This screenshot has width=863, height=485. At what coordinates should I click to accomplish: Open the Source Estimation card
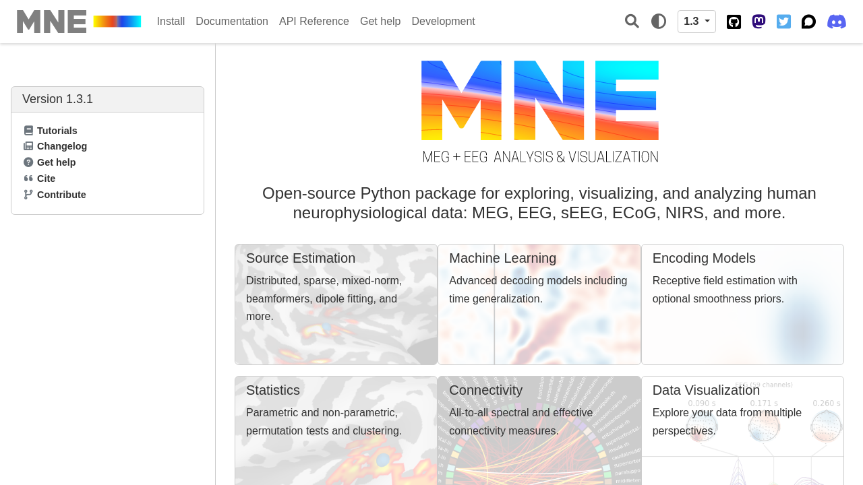click(336, 304)
